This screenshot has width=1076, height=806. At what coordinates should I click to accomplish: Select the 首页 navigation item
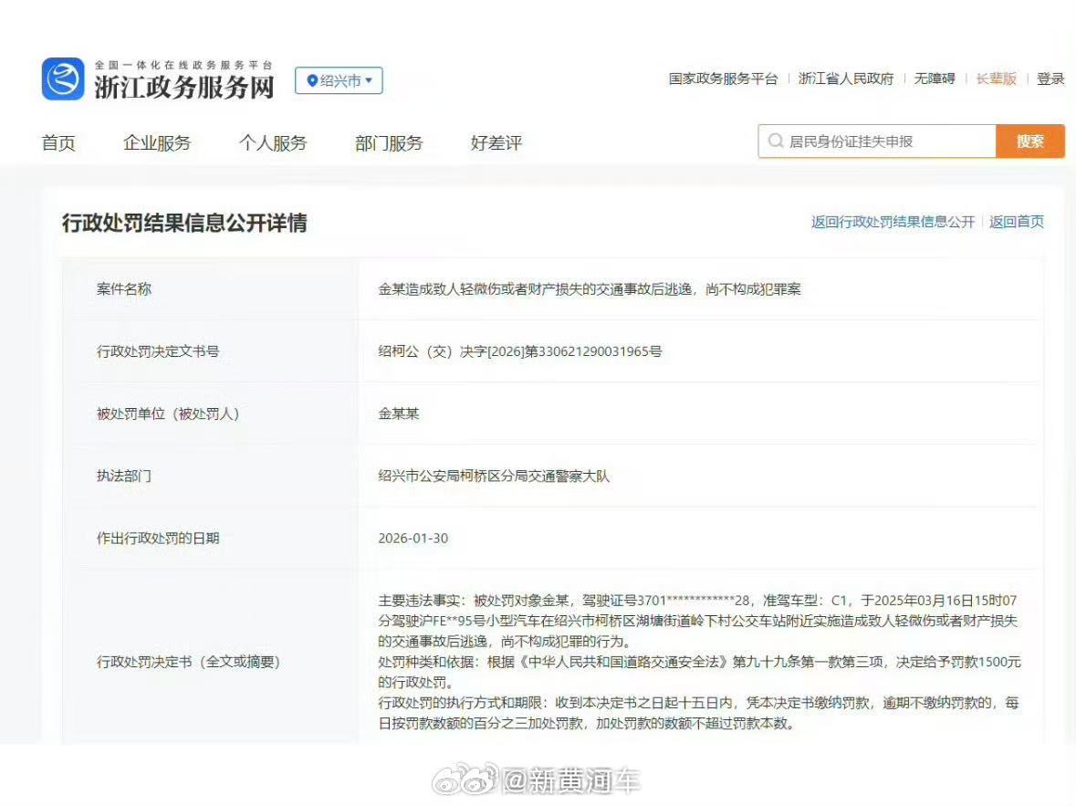pos(57,142)
